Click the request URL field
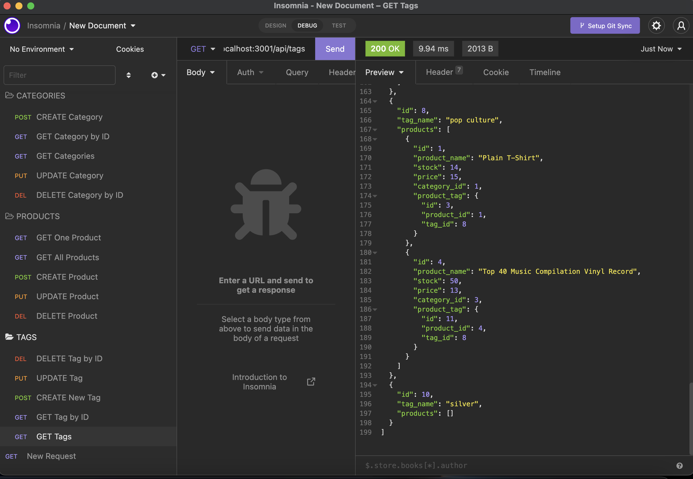The image size is (693, 479). 265,49
